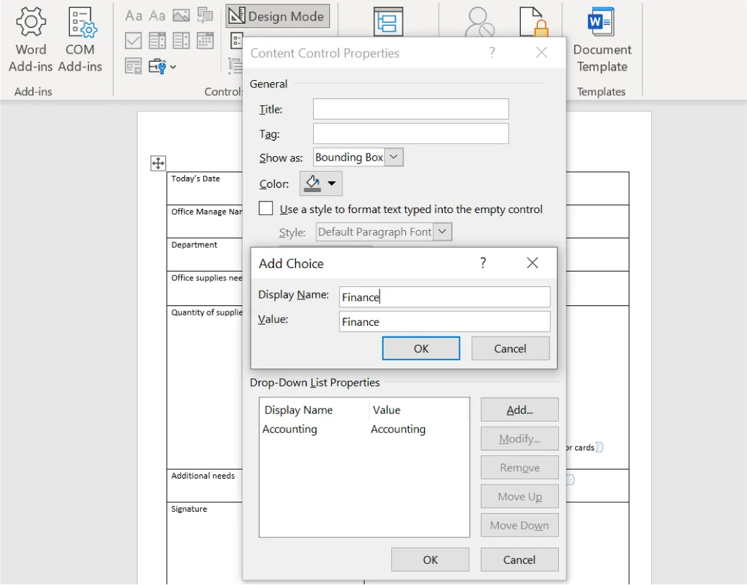Insert a Picture content control
Viewport: 747px width, 585px height.
coord(181,15)
